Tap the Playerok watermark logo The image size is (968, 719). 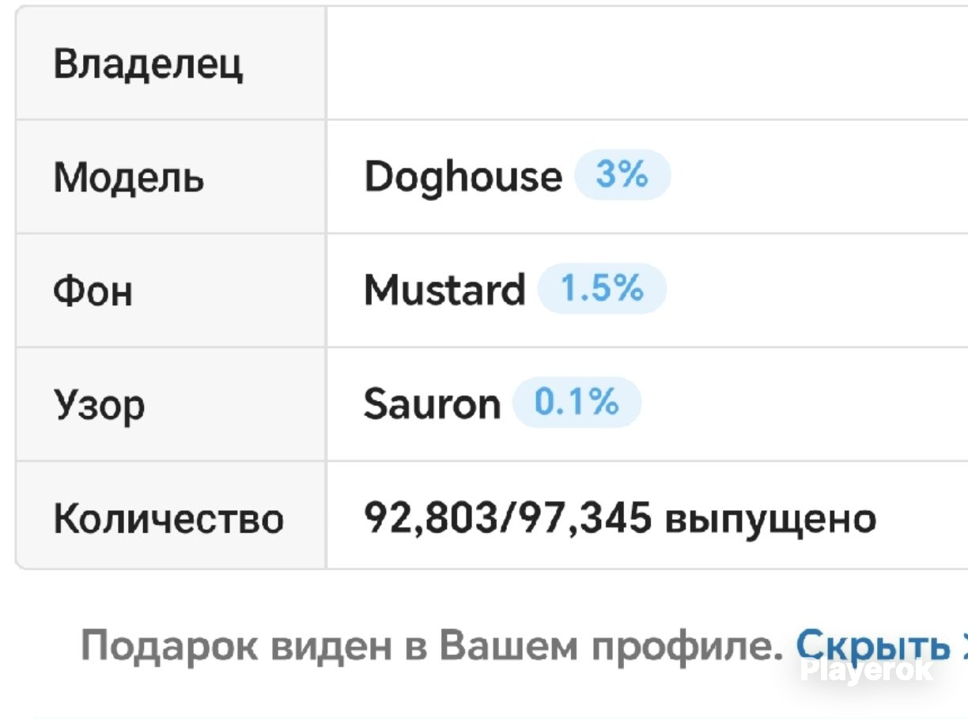(865, 670)
